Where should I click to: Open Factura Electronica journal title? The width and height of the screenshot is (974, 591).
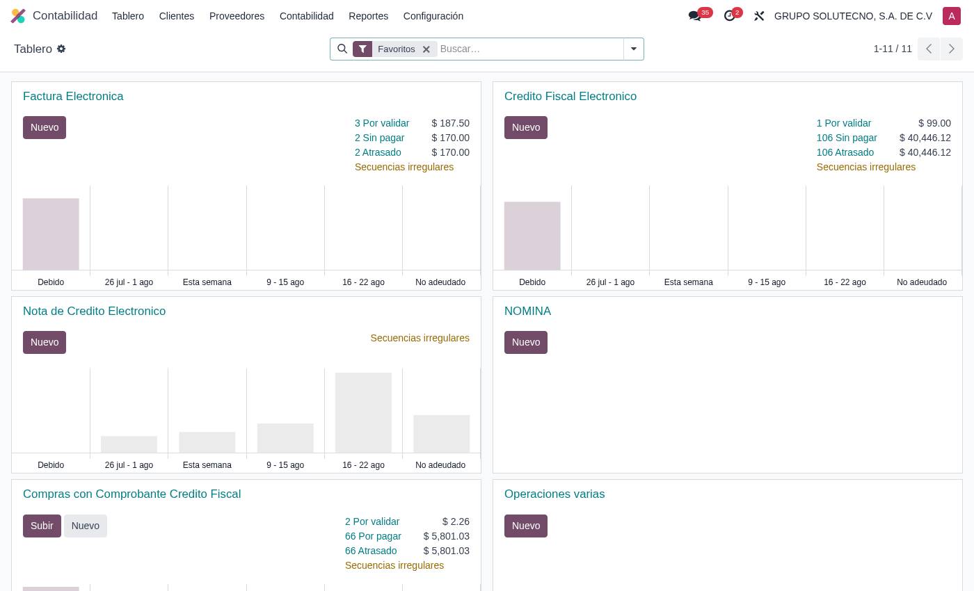(73, 96)
